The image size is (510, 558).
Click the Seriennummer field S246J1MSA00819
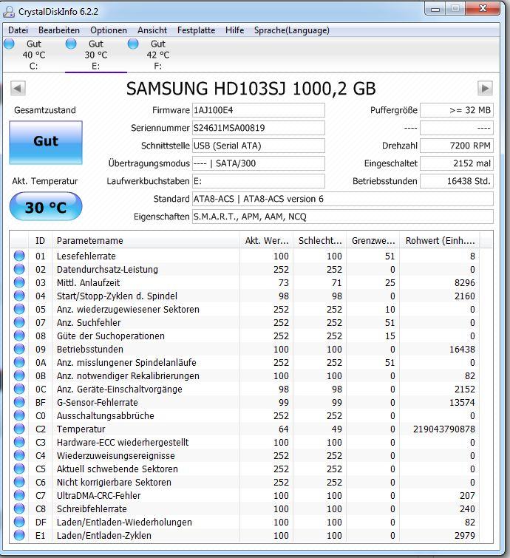(259, 128)
